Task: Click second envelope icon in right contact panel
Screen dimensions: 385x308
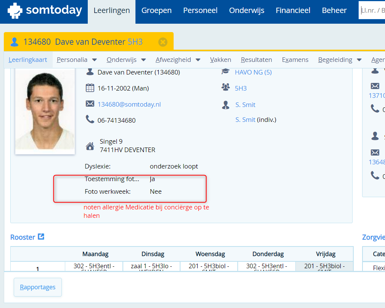Action: tap(375, 152)
